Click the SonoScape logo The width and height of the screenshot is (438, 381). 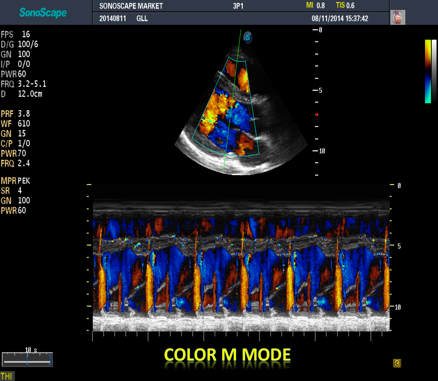point(43,13)
